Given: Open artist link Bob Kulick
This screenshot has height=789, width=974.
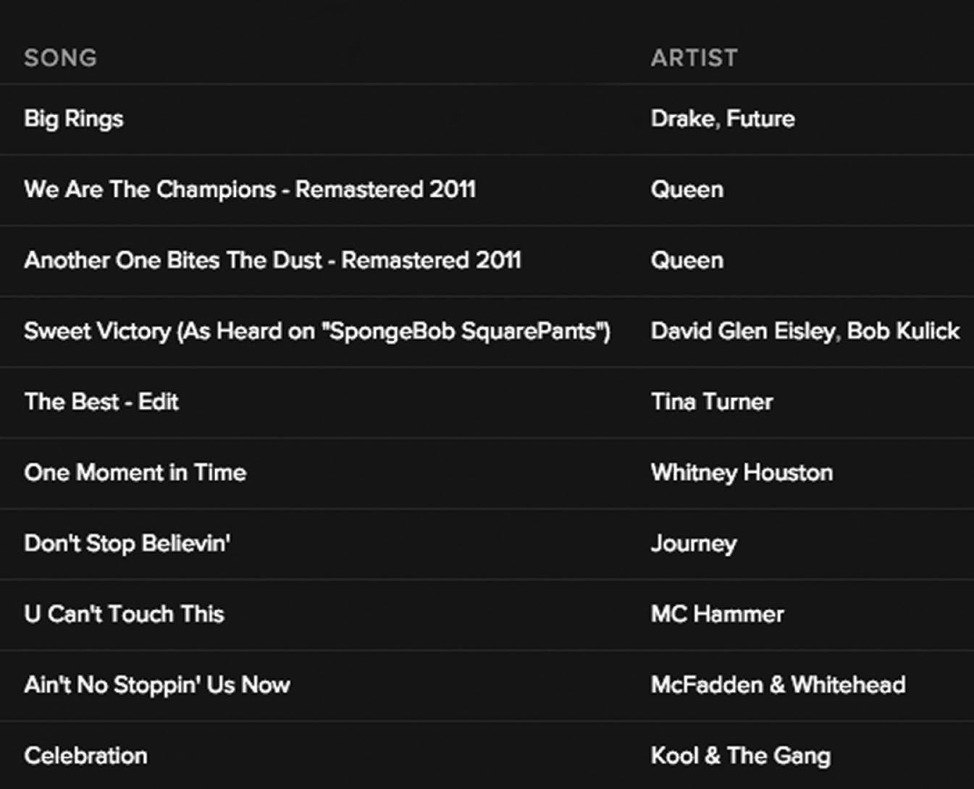Looking at the screenshot, I should [903, 331].
